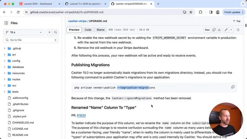This screenshot has height=139, width=247.
Task: Toggle the browser side panel
Action: pos(211,12)
